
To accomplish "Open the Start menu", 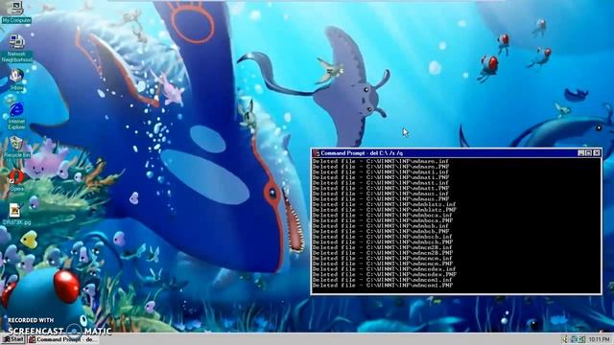I will 13,339.
